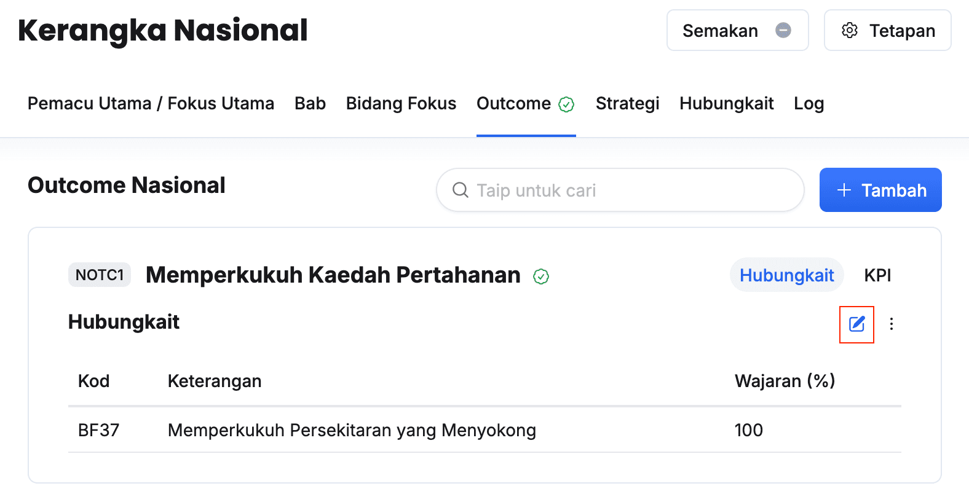Click the grey minus status icon in Semakan
The image size is (969, 494).
pos(783,30)
